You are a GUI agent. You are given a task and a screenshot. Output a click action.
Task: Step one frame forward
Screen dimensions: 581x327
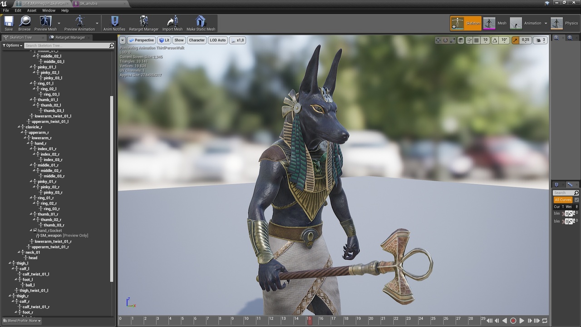tap(529, 321)
